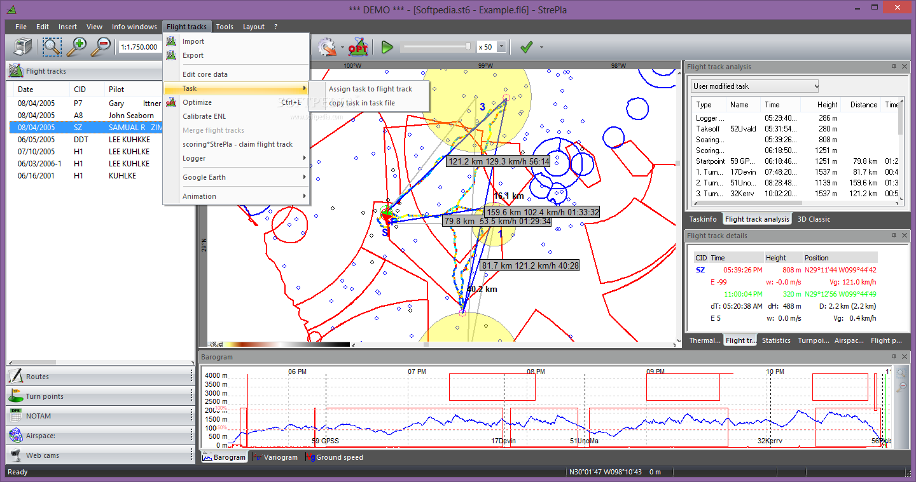This screenshot has height=482, width=916.
Task: Open the Layout menu
Action: click(x=254, y=27)
